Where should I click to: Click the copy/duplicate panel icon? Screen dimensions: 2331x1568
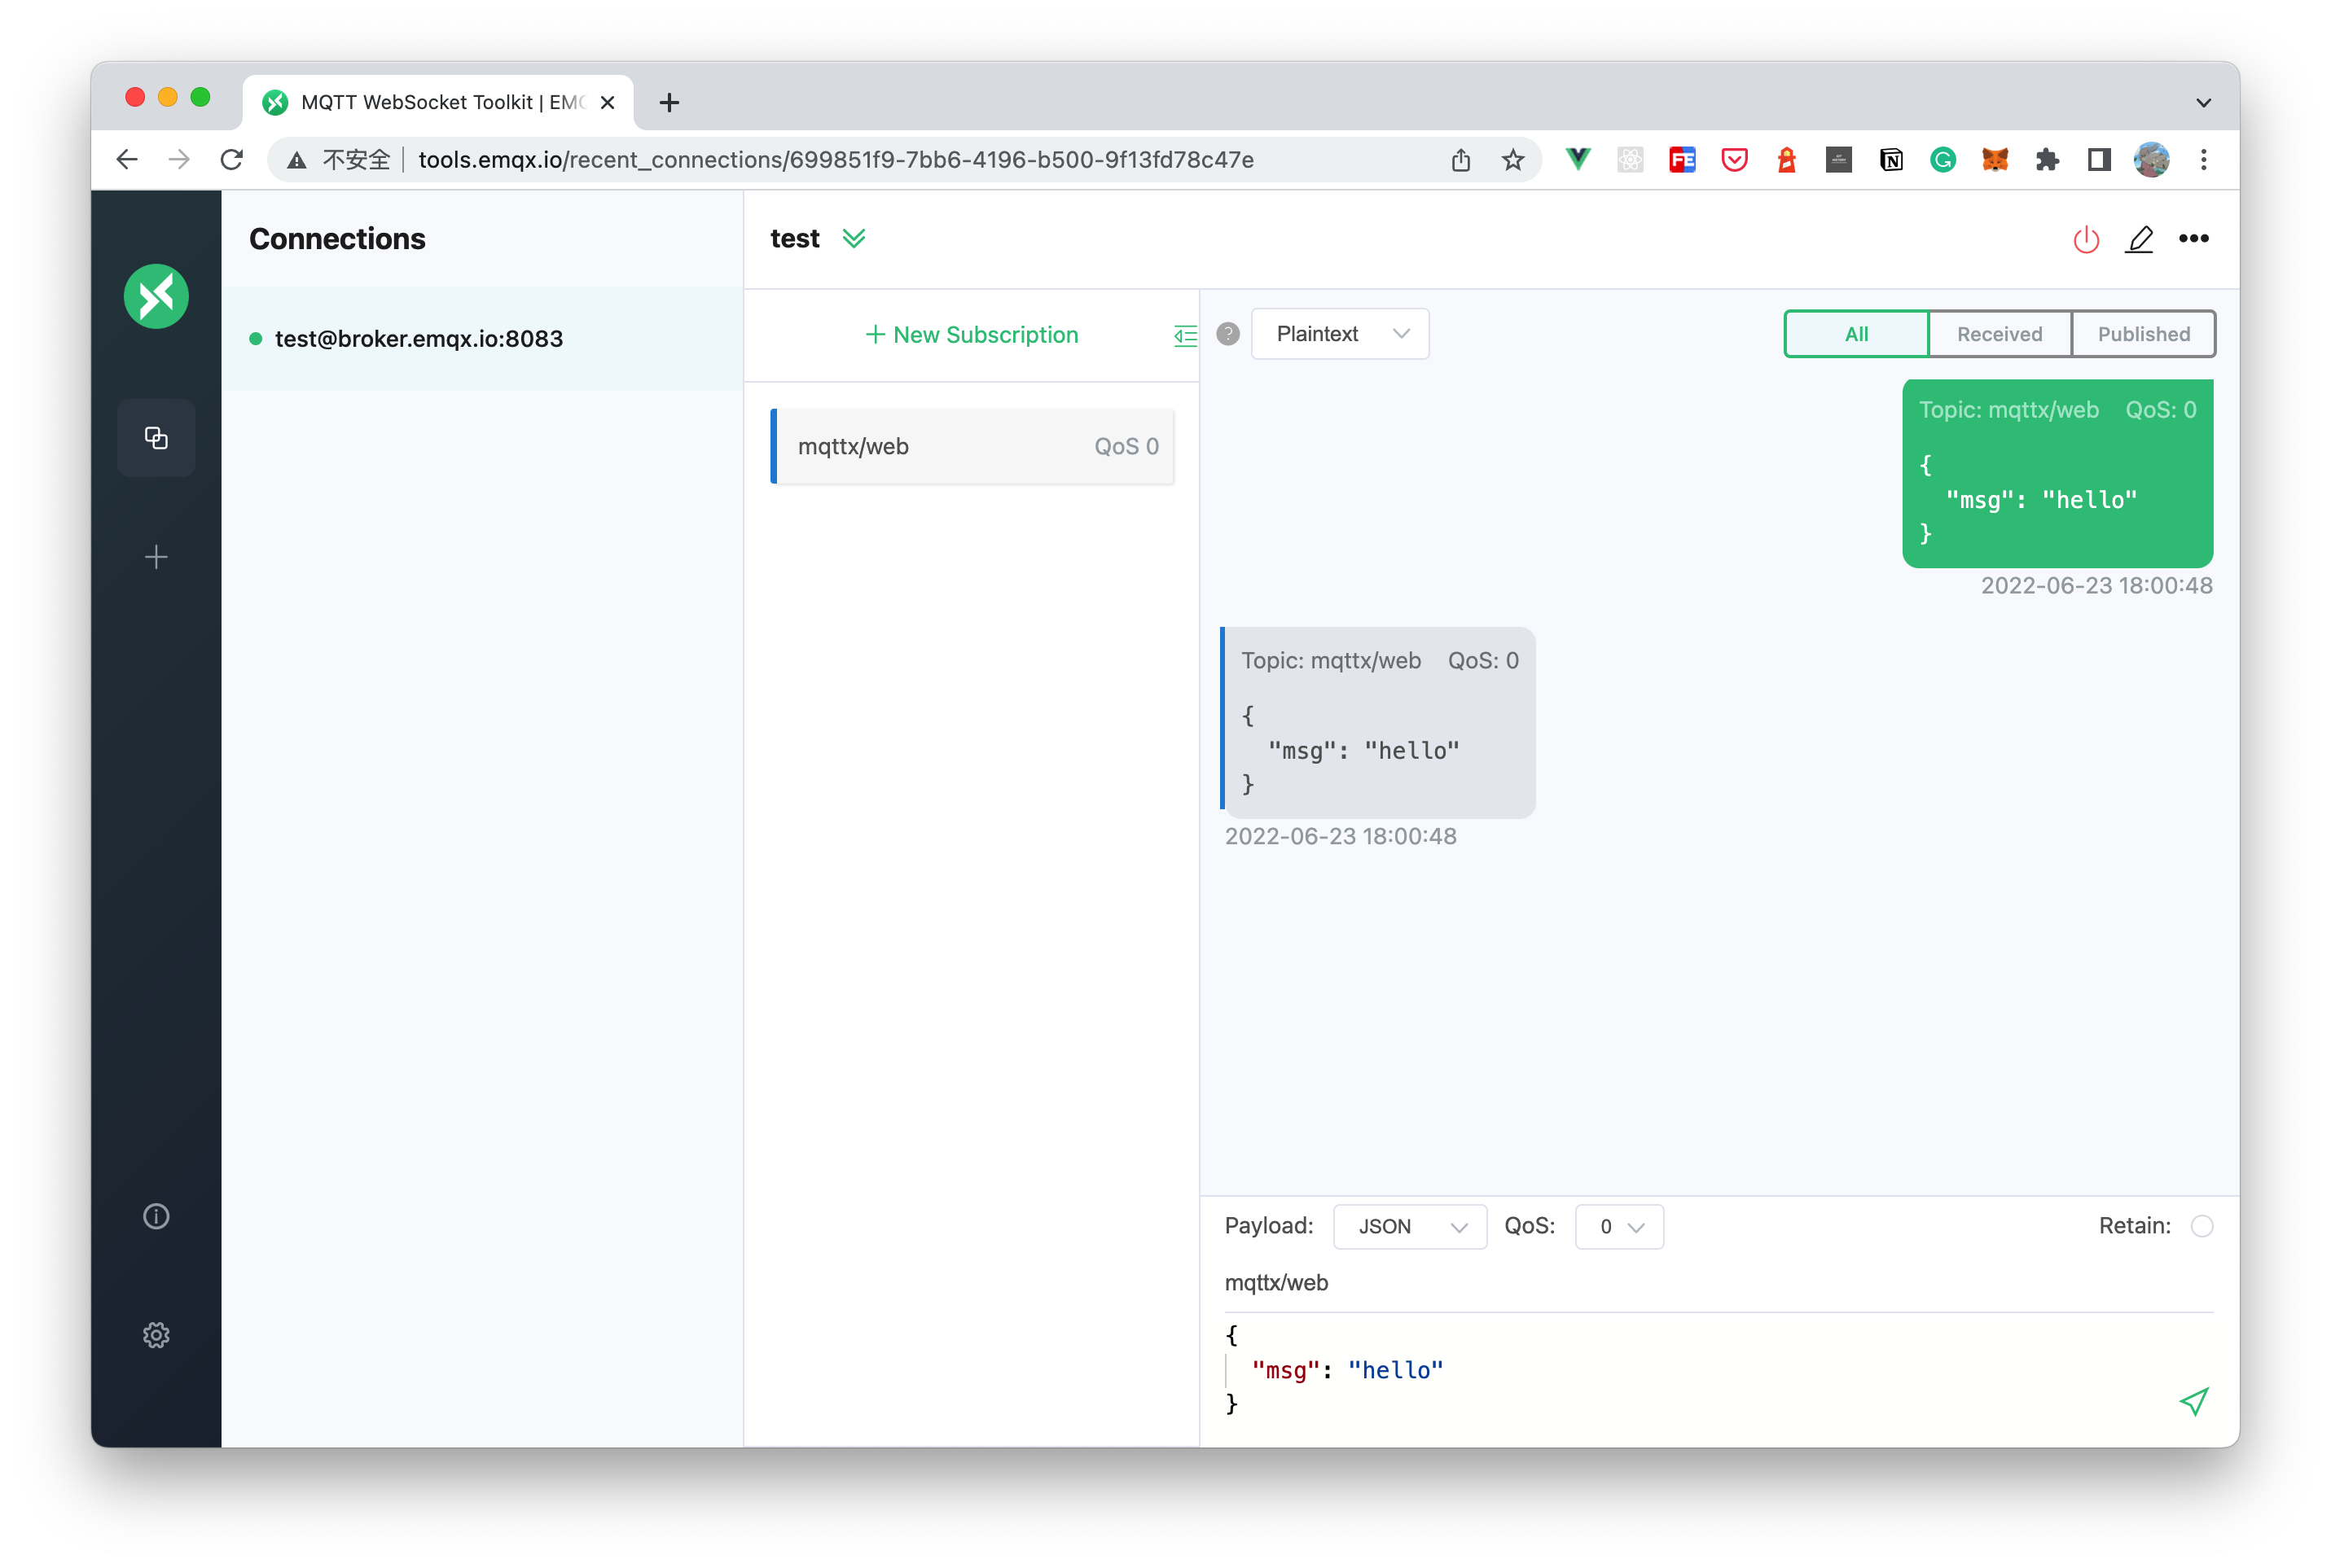pyautogui.click(x=156, y=437)
